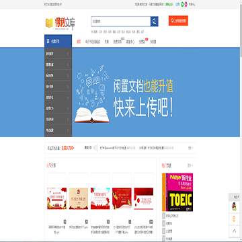This screenshot has width=242, height=242.
Task: Click the file type icon under the saluting figure document
Action: point(130,222)
